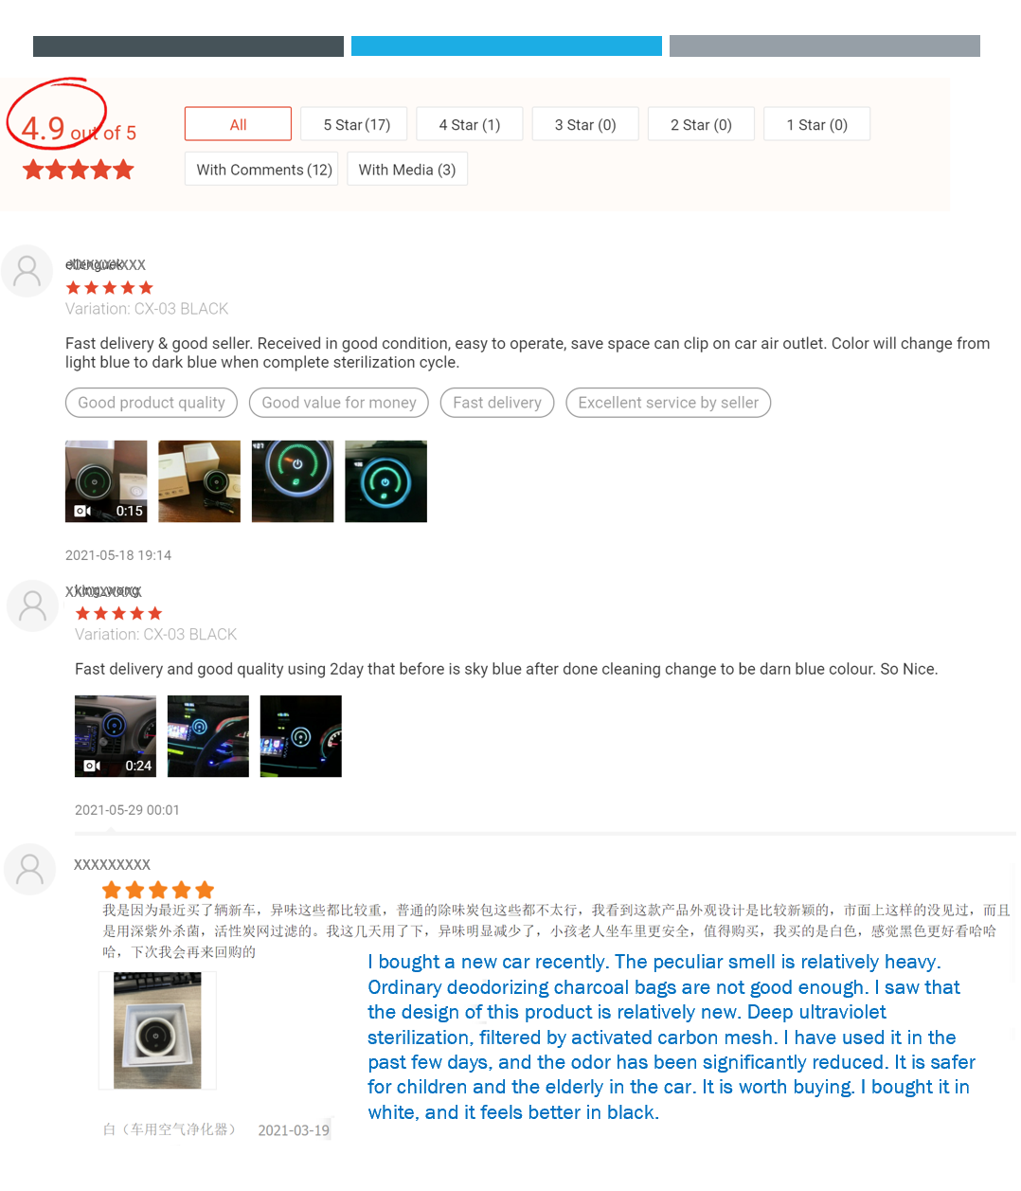
Task: Open the cyan-lit purifier photo thumbnail
Action: 385,481
